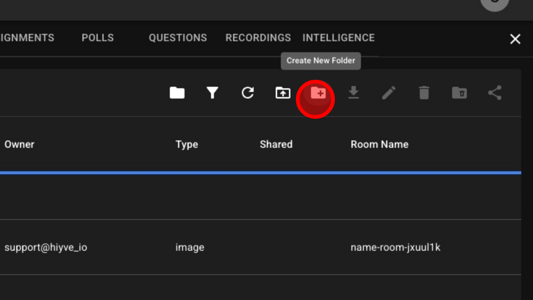Switch to the Polls tab
533x300 pixels.
coord(97,37)
